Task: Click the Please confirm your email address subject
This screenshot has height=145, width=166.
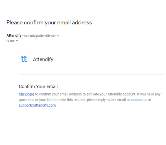Action: pos(49,23)
